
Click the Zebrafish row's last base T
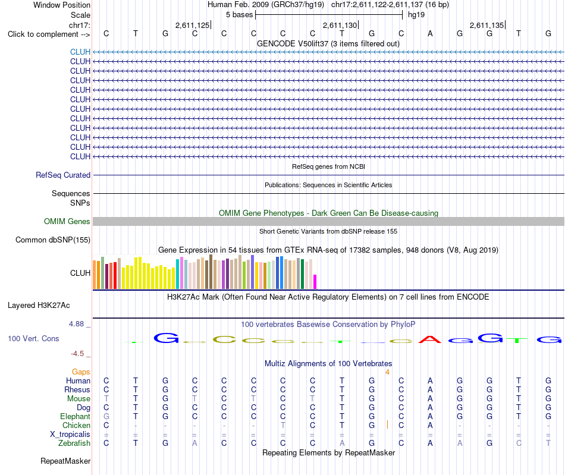click(x=548, y=443)
